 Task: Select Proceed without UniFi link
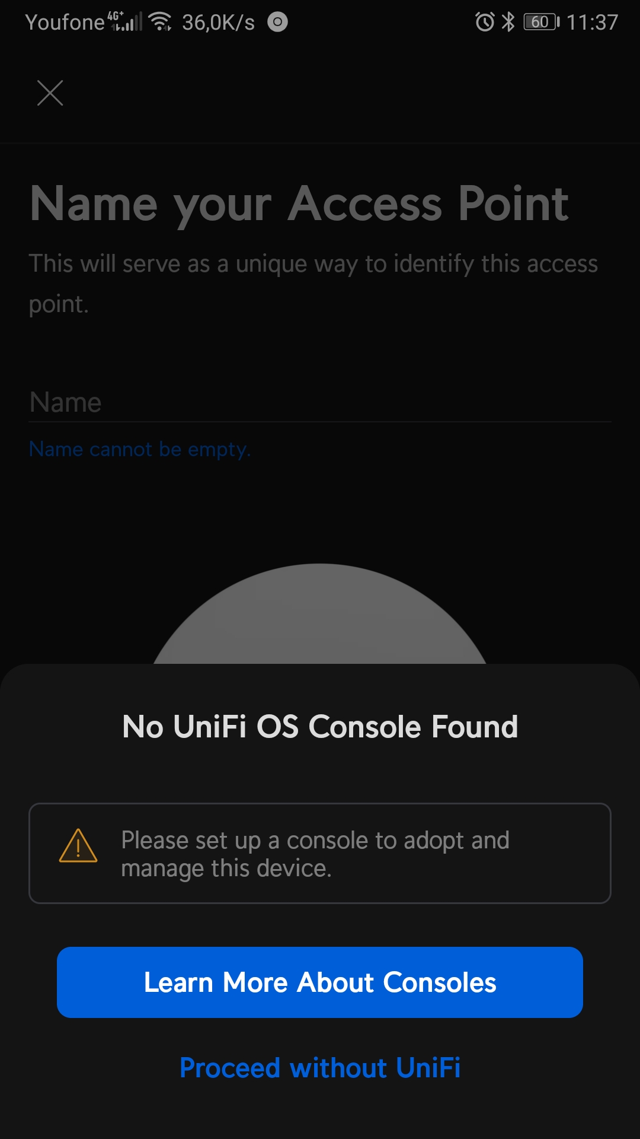[x=320, y=1068]
